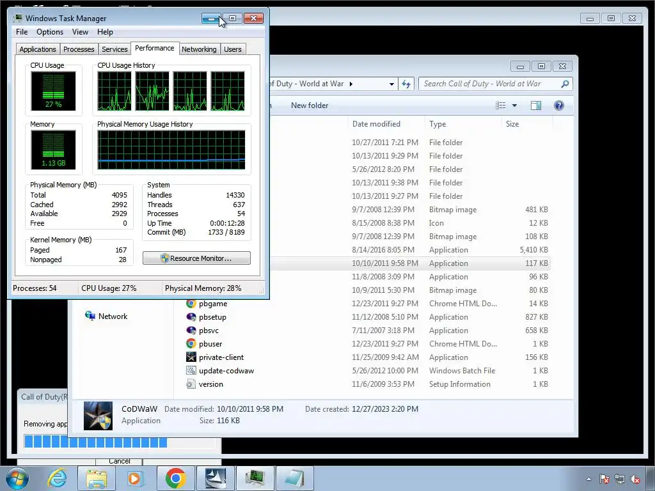Cancel the Call of Duty removal
This screenshot has height=491, width=655.
119,462
